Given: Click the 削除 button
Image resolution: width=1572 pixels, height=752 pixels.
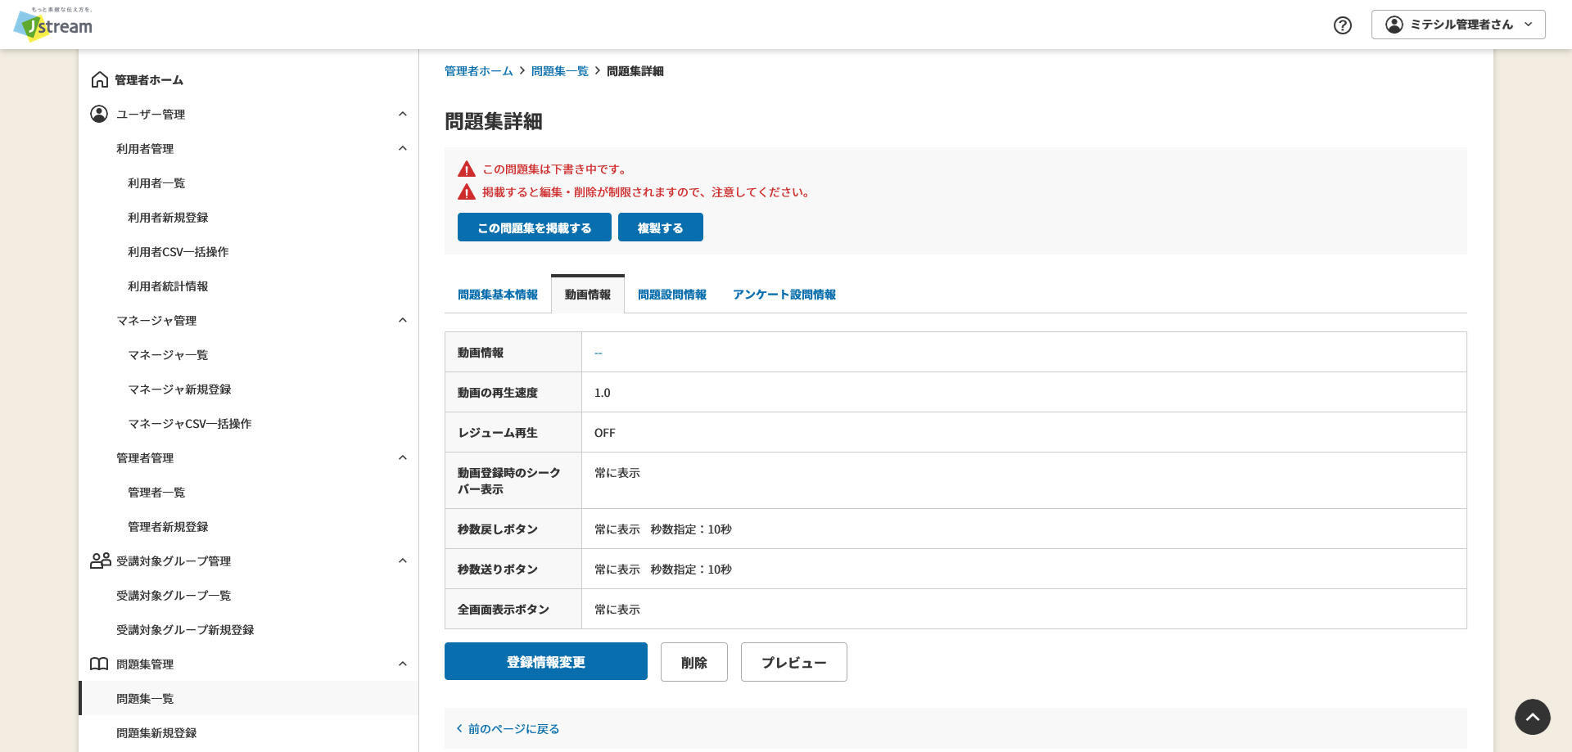Looking at the screenshot, I should 694,662.
